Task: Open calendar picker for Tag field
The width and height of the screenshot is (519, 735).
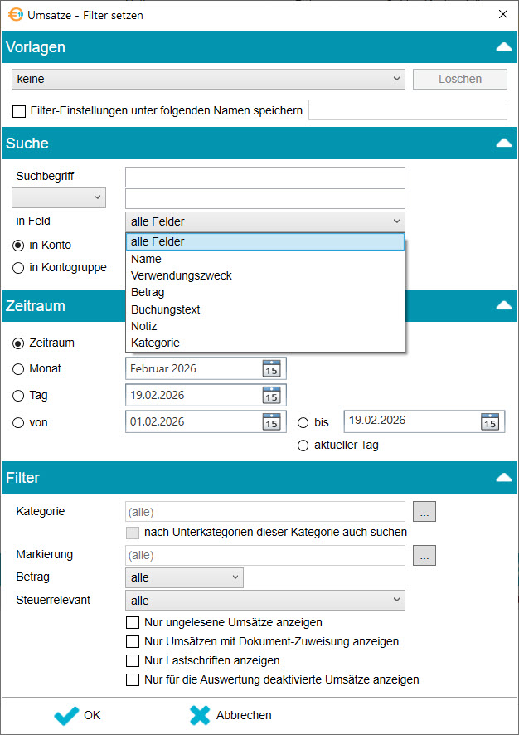Action: click(x=271, y=395)
